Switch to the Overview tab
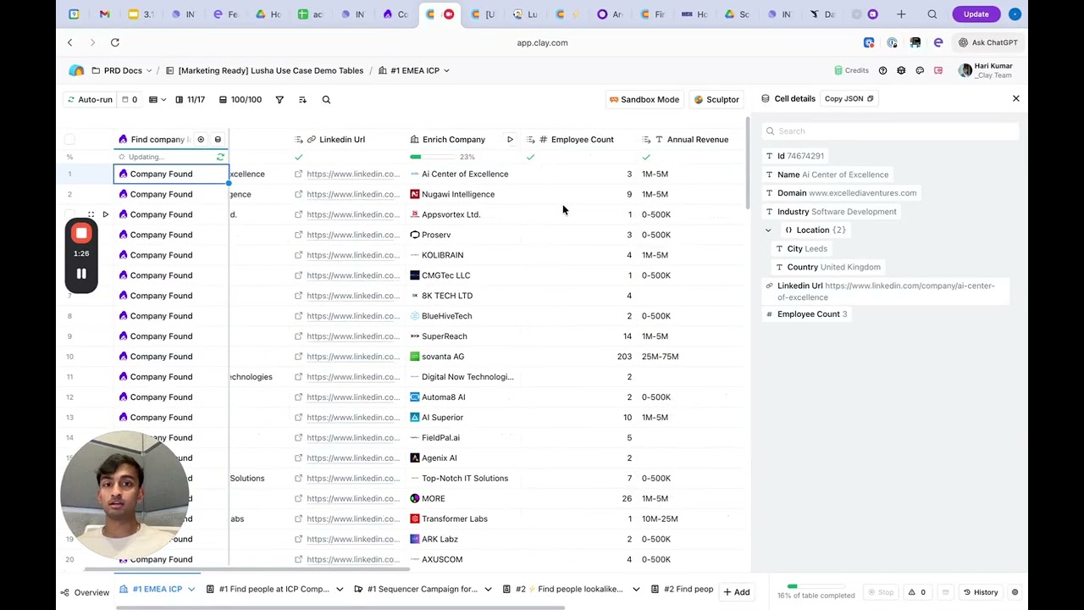Screen dimensions: 1084x610 tap(86, 592)
